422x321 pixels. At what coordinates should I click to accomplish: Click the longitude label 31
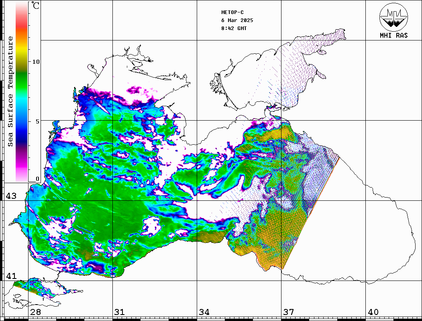[x=120, y=312]
